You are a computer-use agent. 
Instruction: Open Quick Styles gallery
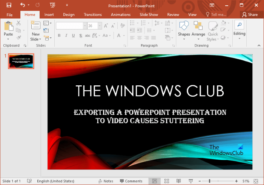click(x=213, y=31)
